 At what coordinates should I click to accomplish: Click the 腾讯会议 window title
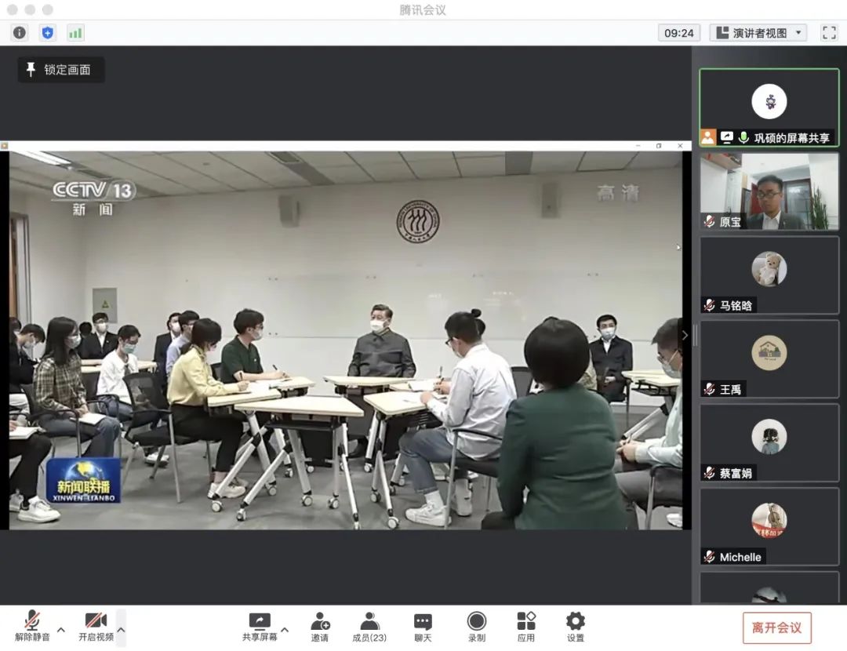(423, 9)
